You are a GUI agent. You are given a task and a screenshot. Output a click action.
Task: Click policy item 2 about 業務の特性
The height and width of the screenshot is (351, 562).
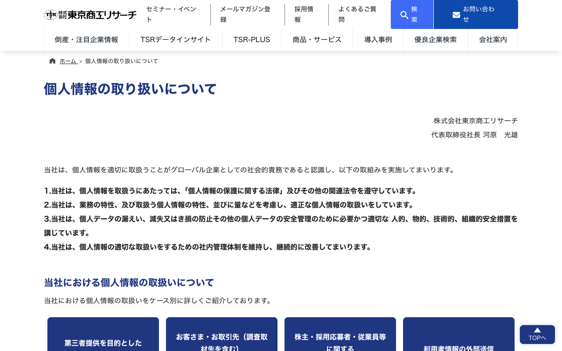229,205
